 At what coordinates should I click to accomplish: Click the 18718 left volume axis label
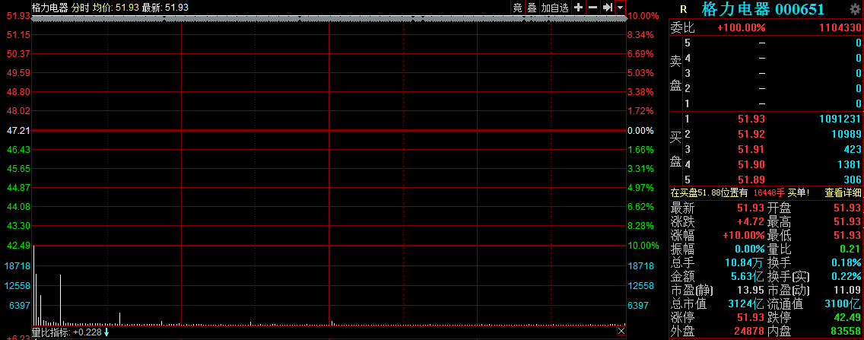tap(17, 266)
